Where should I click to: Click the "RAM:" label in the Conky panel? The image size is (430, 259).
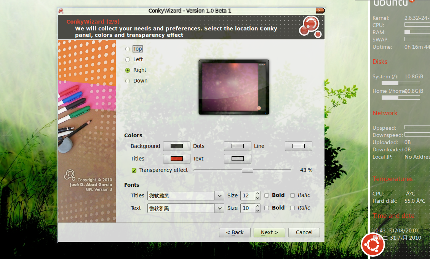pos(379,32)
